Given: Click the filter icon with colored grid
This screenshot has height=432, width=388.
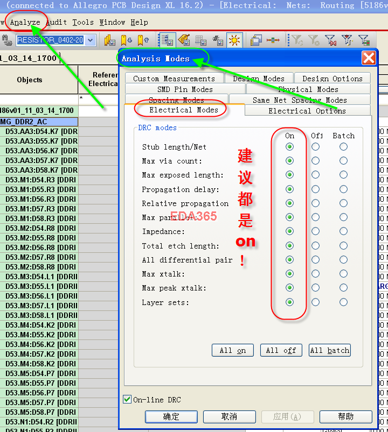Looking at the screenshot, I should coord(364,40).
